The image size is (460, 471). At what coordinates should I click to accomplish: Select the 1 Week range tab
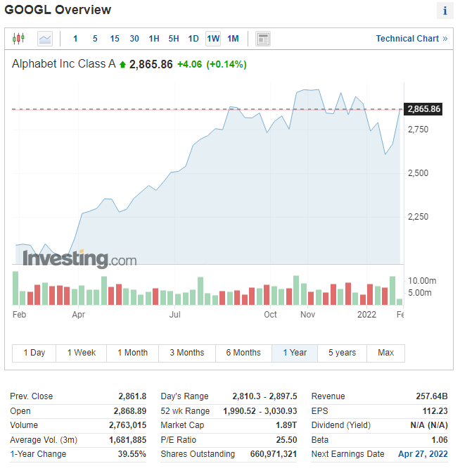tap(82, 353)
